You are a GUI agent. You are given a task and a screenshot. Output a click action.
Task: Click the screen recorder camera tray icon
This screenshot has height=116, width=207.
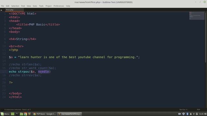(180, 114)
